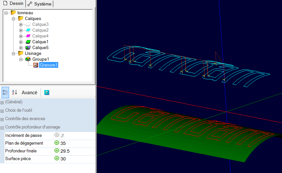Collapse the Calques folder node
Viewport: 282px width, 173px height.
[x=13, y=19]
